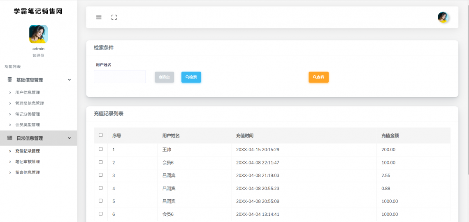
Task: Toggle the select-all checkbox in table header
Action: pos(100,135)
